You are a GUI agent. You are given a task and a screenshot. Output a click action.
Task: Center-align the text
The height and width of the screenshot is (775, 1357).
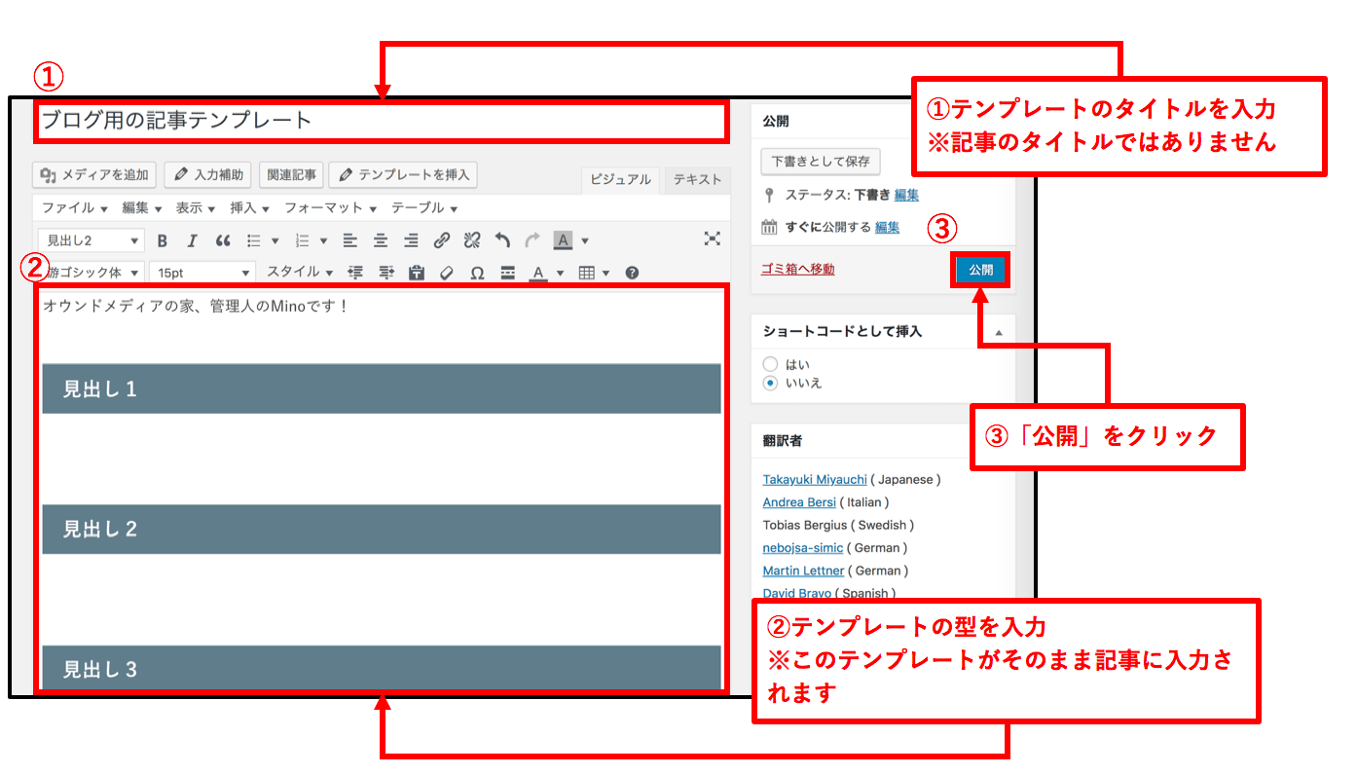click(381, 240)
